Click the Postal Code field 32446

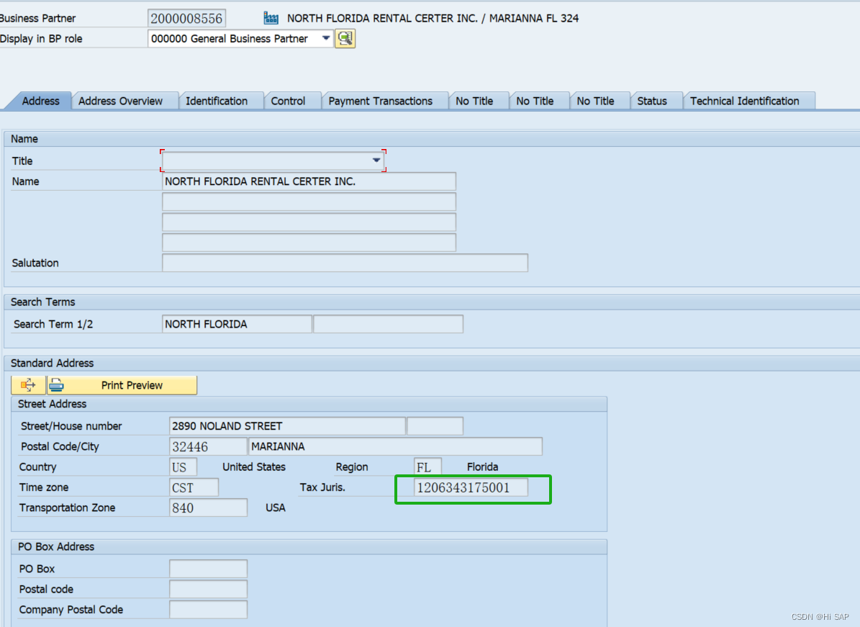pos(208,446)
